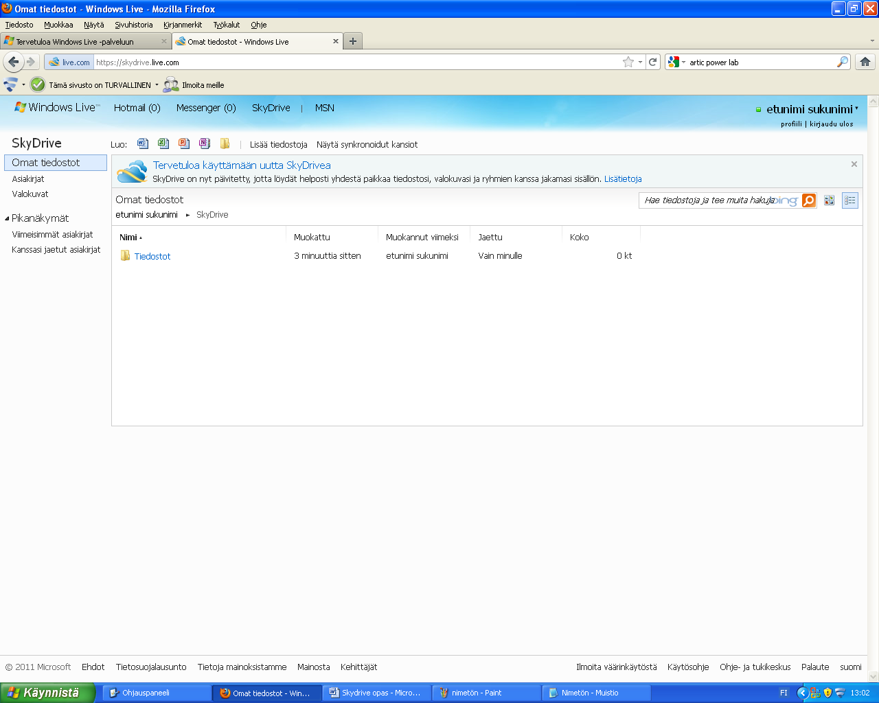This screenshot has width=879, height=703.
Task: Click the green online status indicator
Action: pos(759,110)
